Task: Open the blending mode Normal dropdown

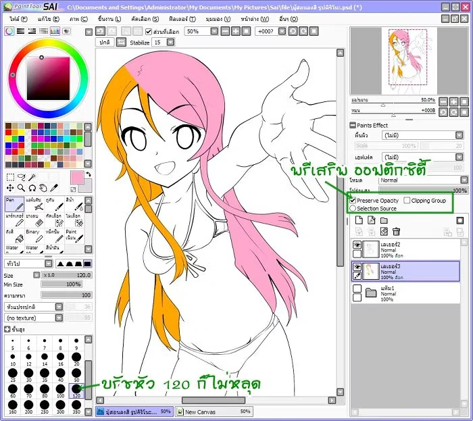Action: coord(463,180)
